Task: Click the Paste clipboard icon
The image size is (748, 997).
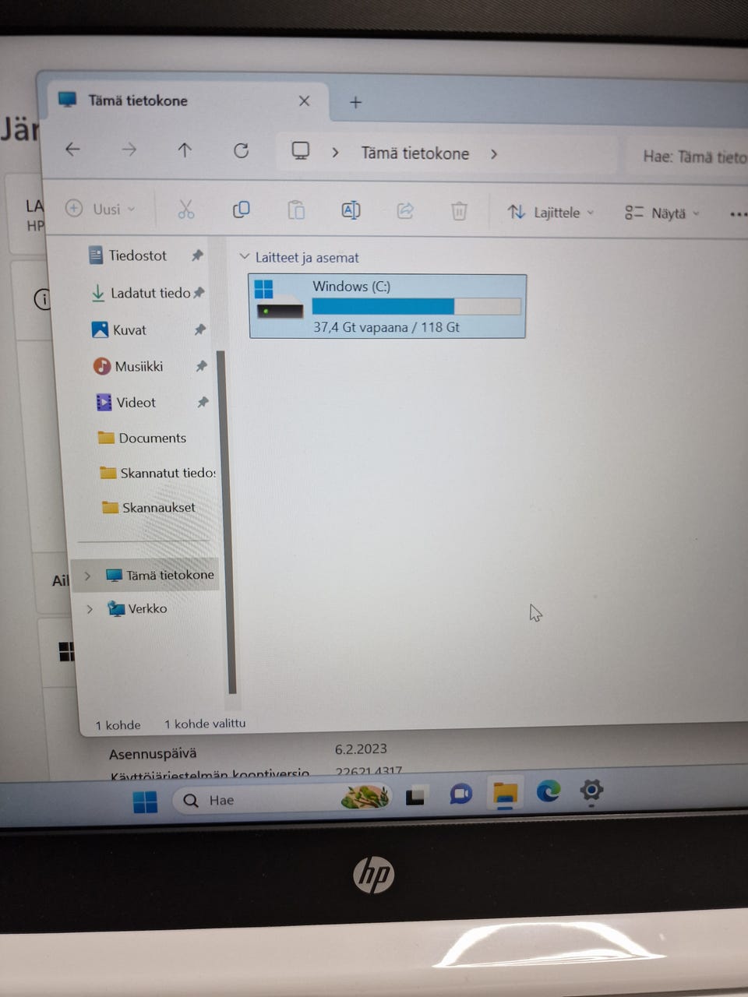Action: (296, 210)
